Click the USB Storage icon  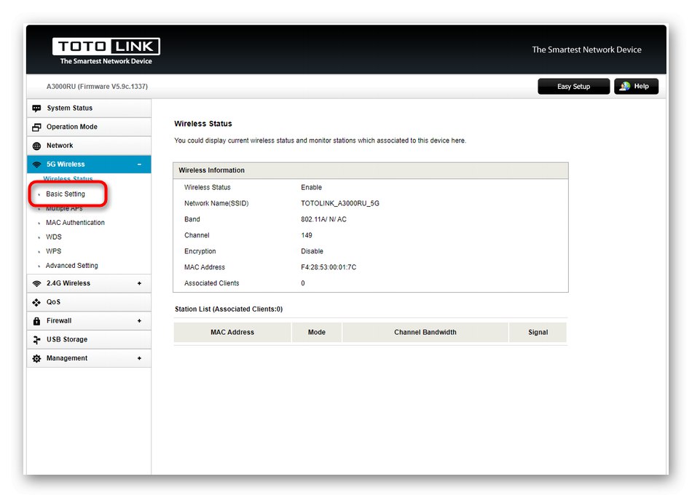pos(36,340)
